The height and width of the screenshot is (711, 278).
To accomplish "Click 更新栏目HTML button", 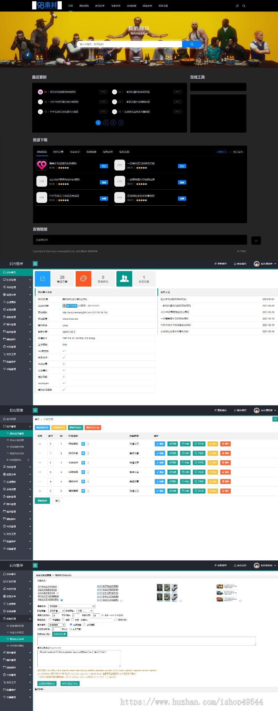I will [x=93, y=428].
